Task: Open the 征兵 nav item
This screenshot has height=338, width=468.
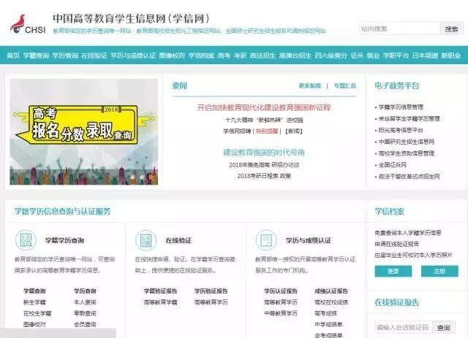Action: pyautogui.click(x=357, y=55)
